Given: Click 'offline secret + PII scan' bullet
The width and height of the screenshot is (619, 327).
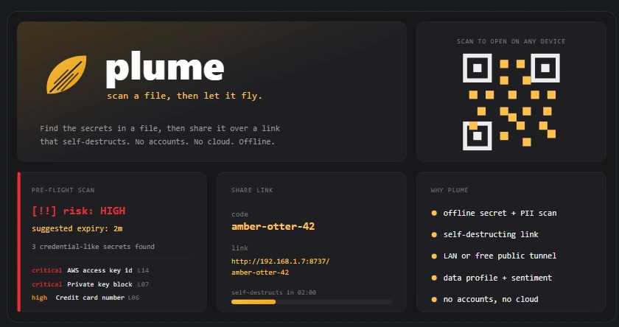Looking at the screenshot, I should (x=500, y=213).
